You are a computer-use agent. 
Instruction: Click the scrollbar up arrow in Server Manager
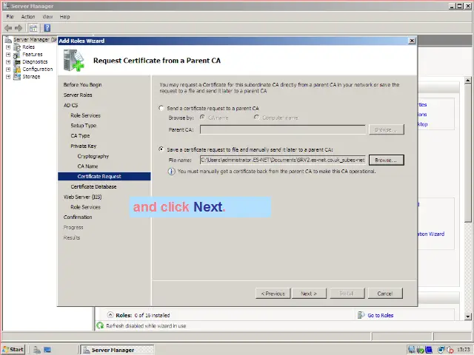coord(467,81)
